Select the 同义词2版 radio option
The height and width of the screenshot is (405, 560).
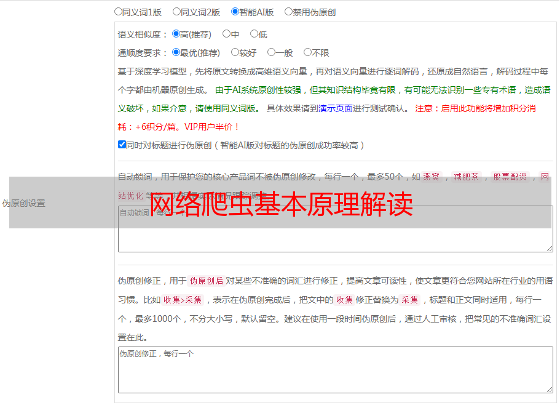[x=177, y=12]
